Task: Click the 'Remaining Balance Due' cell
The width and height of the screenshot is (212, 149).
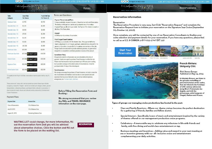Action: 35,113
